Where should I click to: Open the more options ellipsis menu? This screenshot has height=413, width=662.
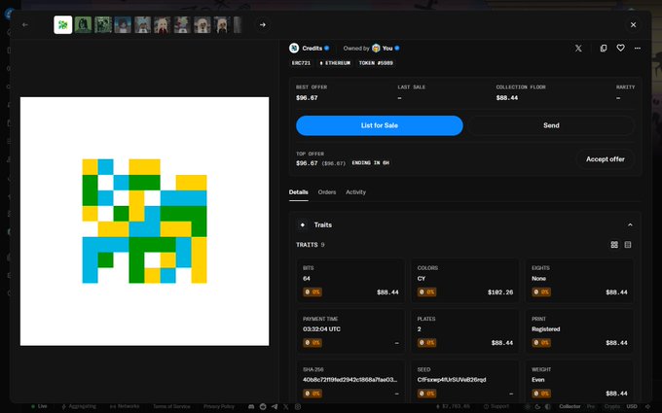click(637, 49)
